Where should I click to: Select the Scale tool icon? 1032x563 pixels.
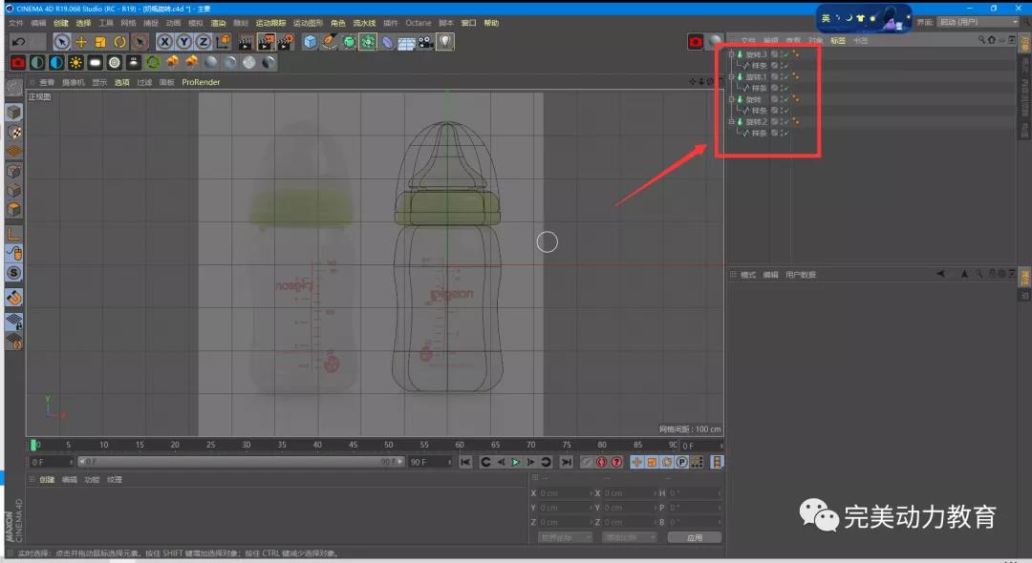click(100, 41)
